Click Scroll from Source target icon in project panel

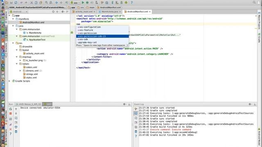point(53,12)
